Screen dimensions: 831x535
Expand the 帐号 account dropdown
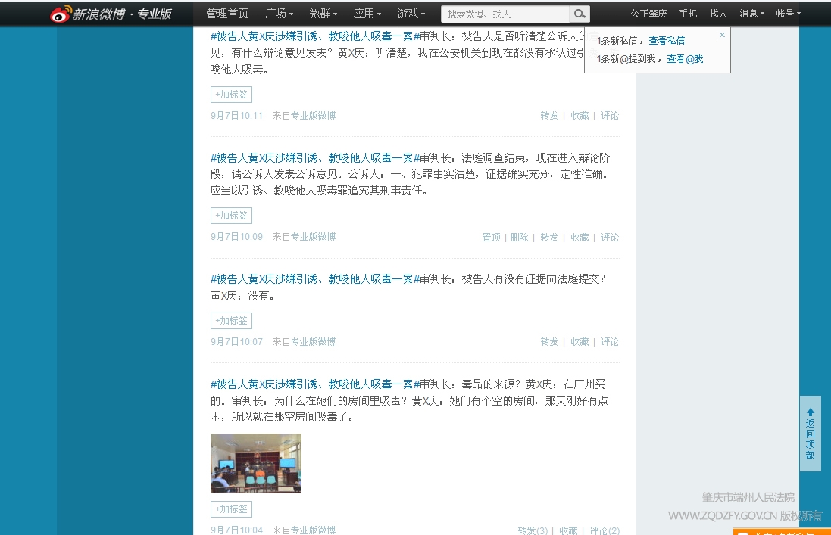788,14
